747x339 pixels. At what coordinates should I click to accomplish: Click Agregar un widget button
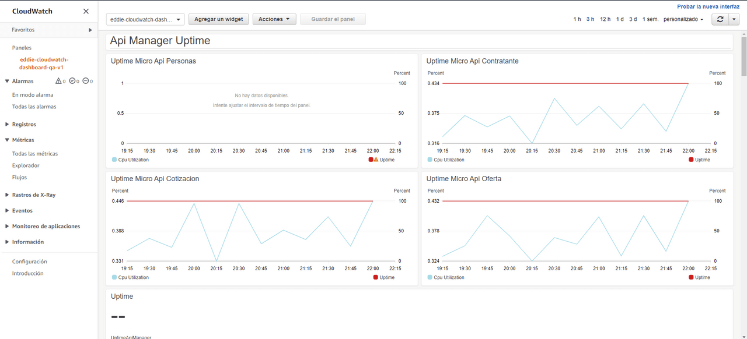(218, 19)
